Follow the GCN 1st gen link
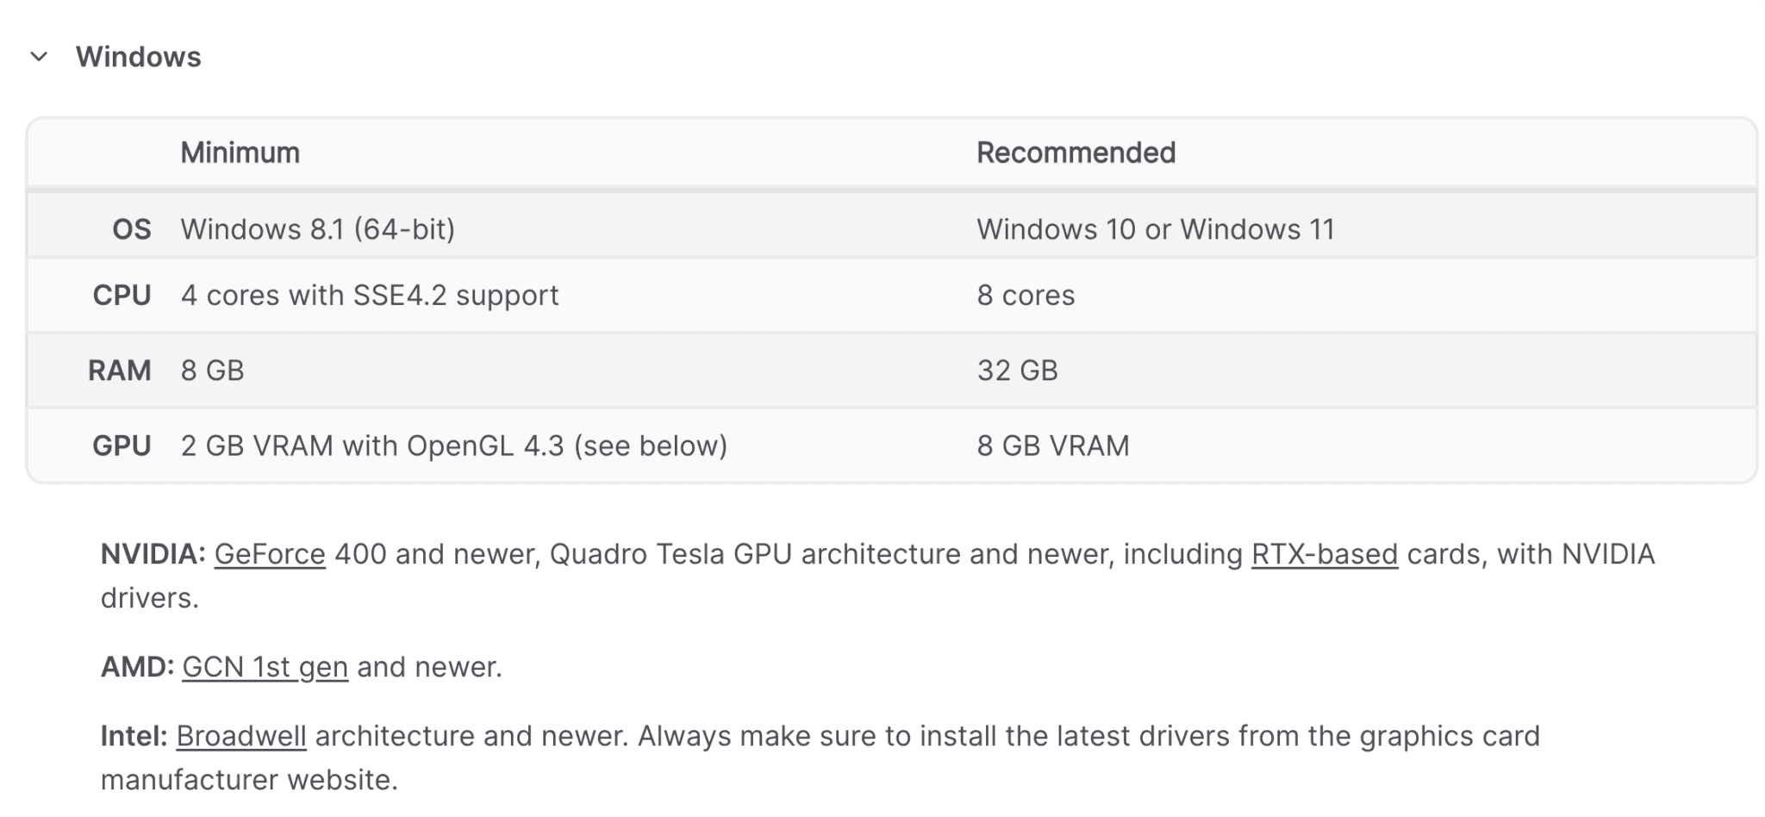Screen dimensions: 1765x817 (x=265, y=667)
